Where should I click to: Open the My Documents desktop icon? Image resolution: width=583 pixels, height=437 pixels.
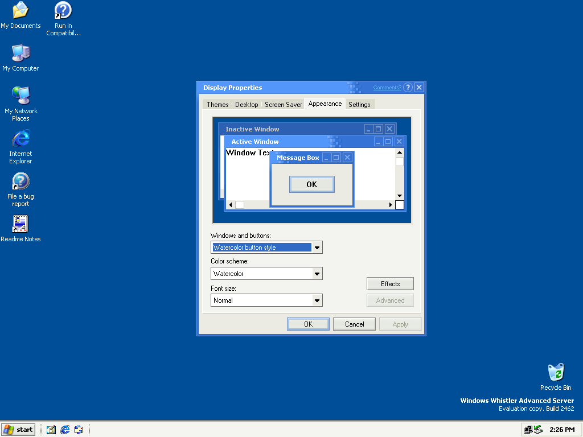(20, 15)
